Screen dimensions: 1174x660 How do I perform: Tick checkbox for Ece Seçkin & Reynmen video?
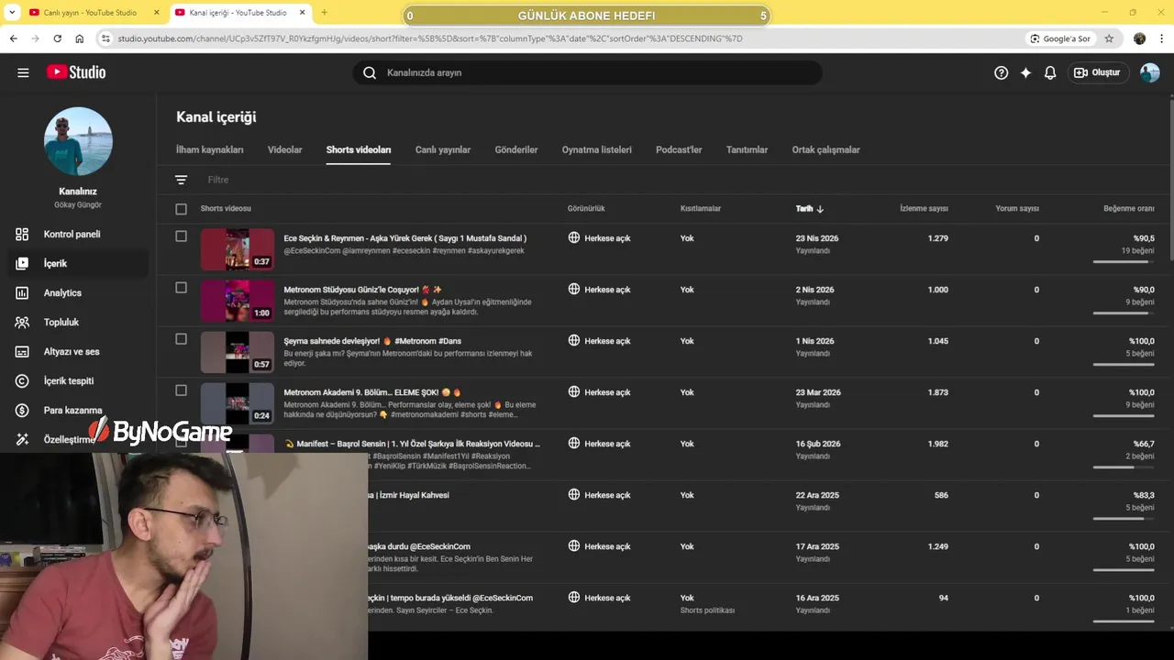pyautogui.click(x=181, y=236)
